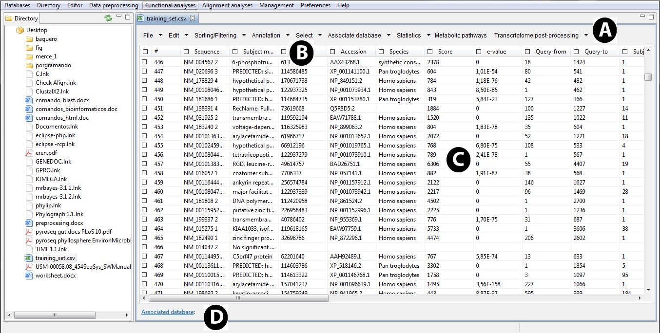Click the comando_blast.docx Word icon
660x333 pixels.
[29, 100]
